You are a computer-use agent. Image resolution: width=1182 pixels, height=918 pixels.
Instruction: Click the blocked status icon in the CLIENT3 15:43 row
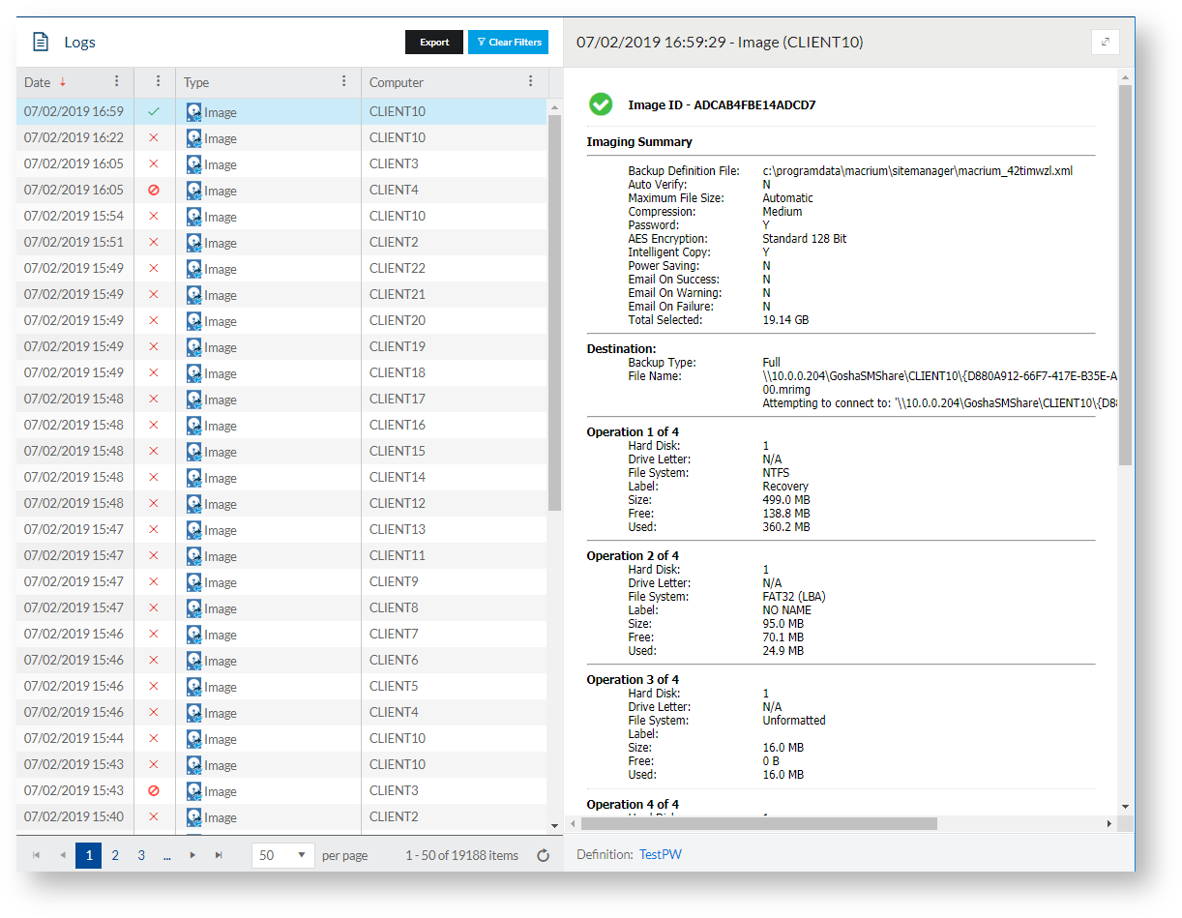tap(153, 790)
